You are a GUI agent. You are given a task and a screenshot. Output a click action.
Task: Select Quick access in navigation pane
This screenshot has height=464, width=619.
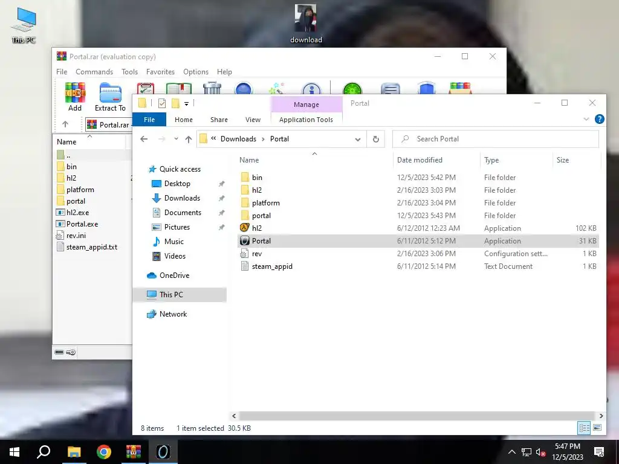click(180, 169)
